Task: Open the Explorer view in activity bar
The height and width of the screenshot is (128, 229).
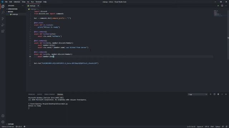Action: [3, 6]
